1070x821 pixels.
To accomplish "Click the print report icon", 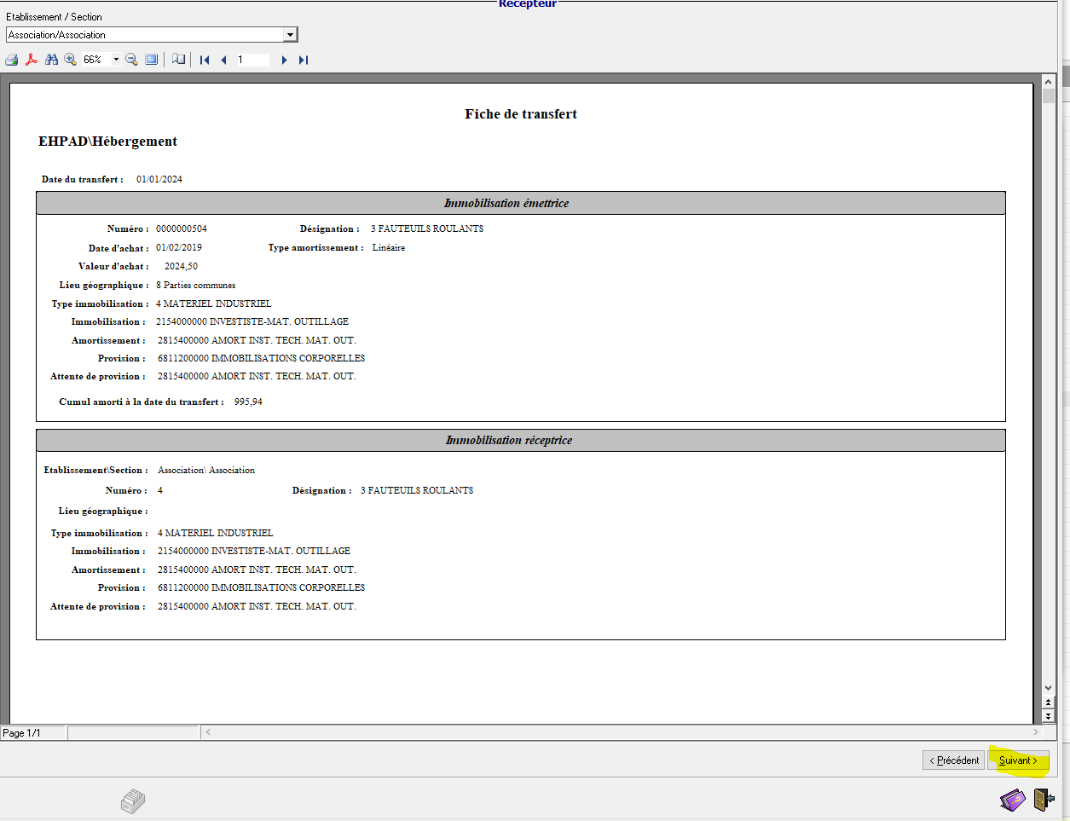I will [x=12, y=60].
